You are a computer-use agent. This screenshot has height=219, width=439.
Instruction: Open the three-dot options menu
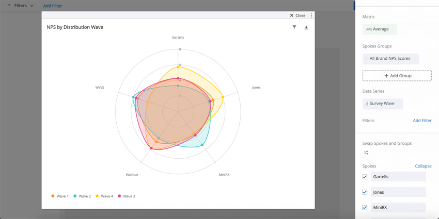[311, 15]
